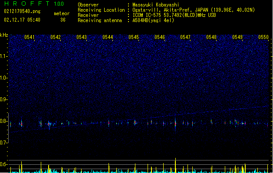Click the 0.8 kHz axis label
Image resolution: width=273 pixels, height=173 pixels.
click(3, 121)
